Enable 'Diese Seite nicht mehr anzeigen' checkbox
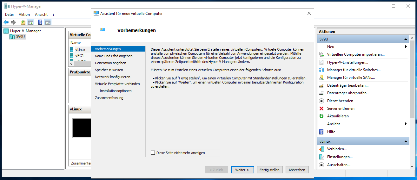The width and height of the screenshot is (417, 180). coord(153,153)
